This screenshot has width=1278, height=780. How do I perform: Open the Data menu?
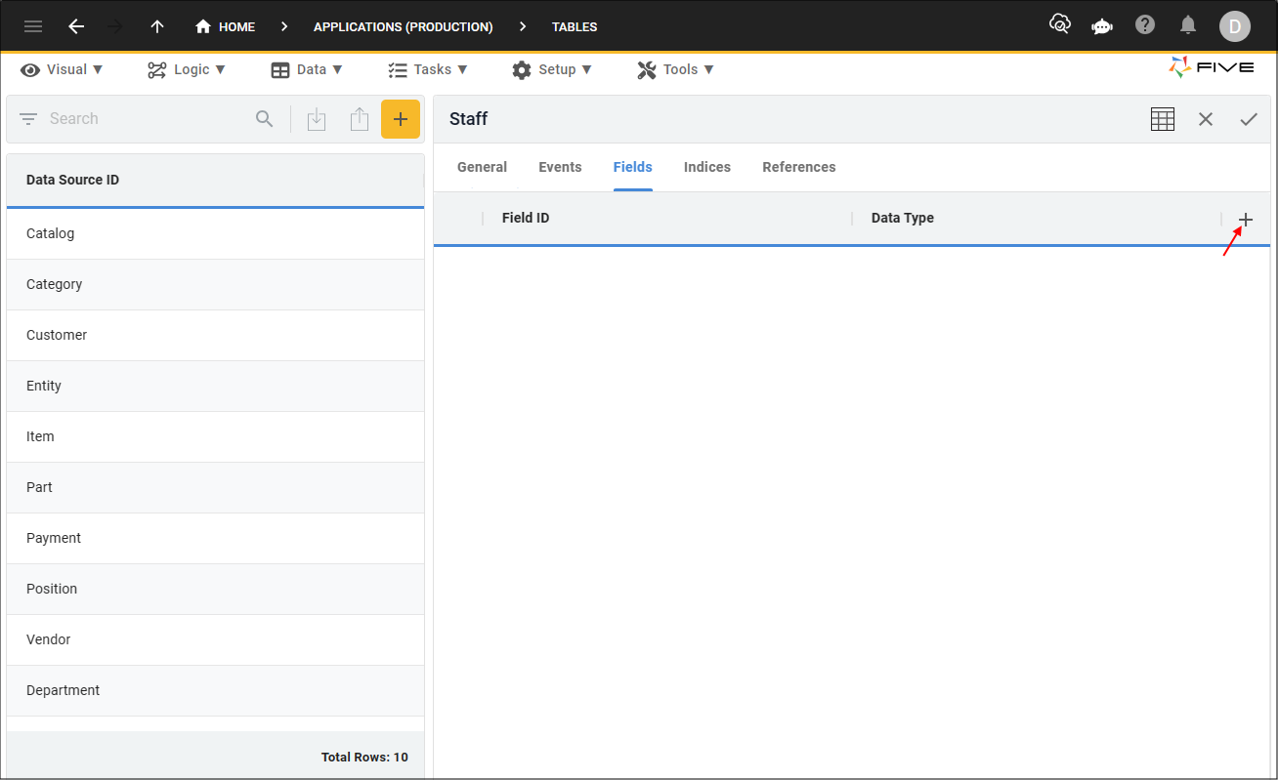[307, 69]
